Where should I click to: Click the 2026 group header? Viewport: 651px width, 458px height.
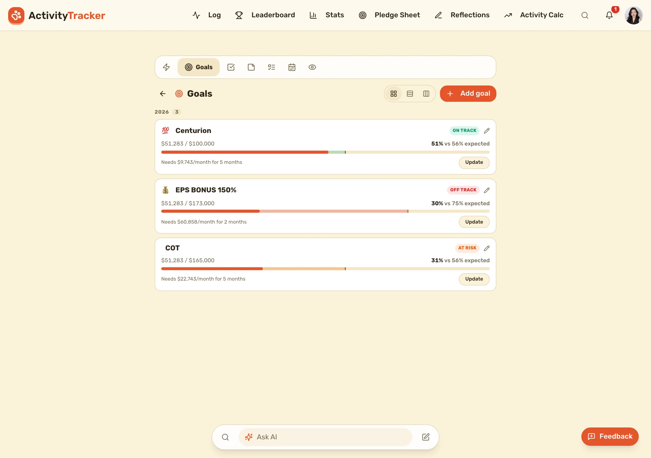(168, 112)
